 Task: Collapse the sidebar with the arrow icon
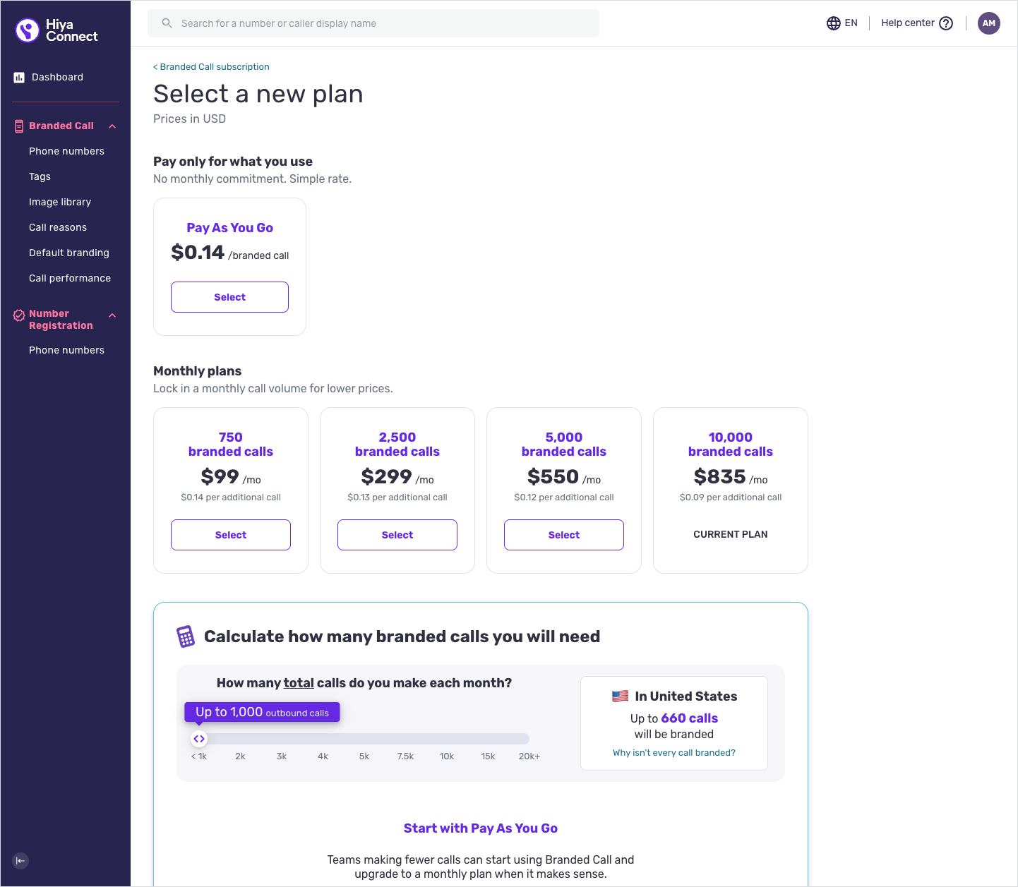pyautogui.click(x=20, y=860)
